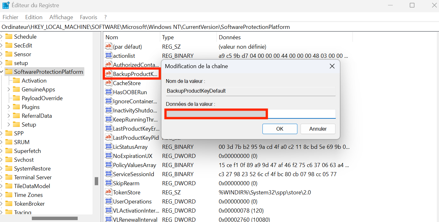Image resolution: width=439 pixels, height=222 pixels.
Task: Click the string icon next to TokenStore
Action: 108,192
